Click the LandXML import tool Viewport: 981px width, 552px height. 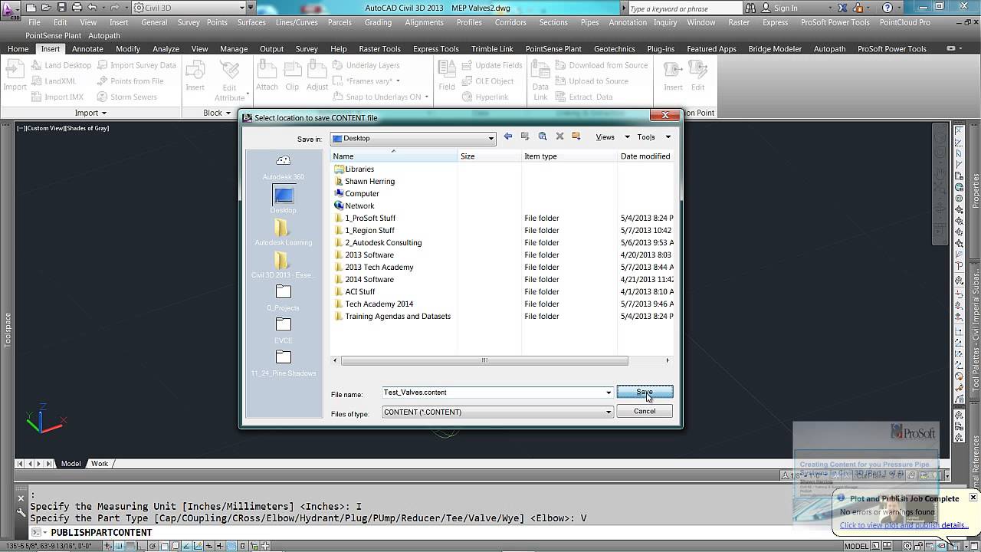point(54,81)
